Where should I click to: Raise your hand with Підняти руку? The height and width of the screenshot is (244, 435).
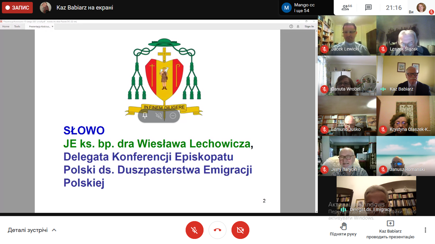click(343, 229)
